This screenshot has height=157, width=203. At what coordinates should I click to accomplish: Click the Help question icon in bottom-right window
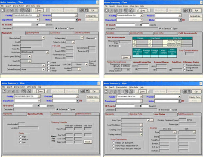[x=189, y=92]
